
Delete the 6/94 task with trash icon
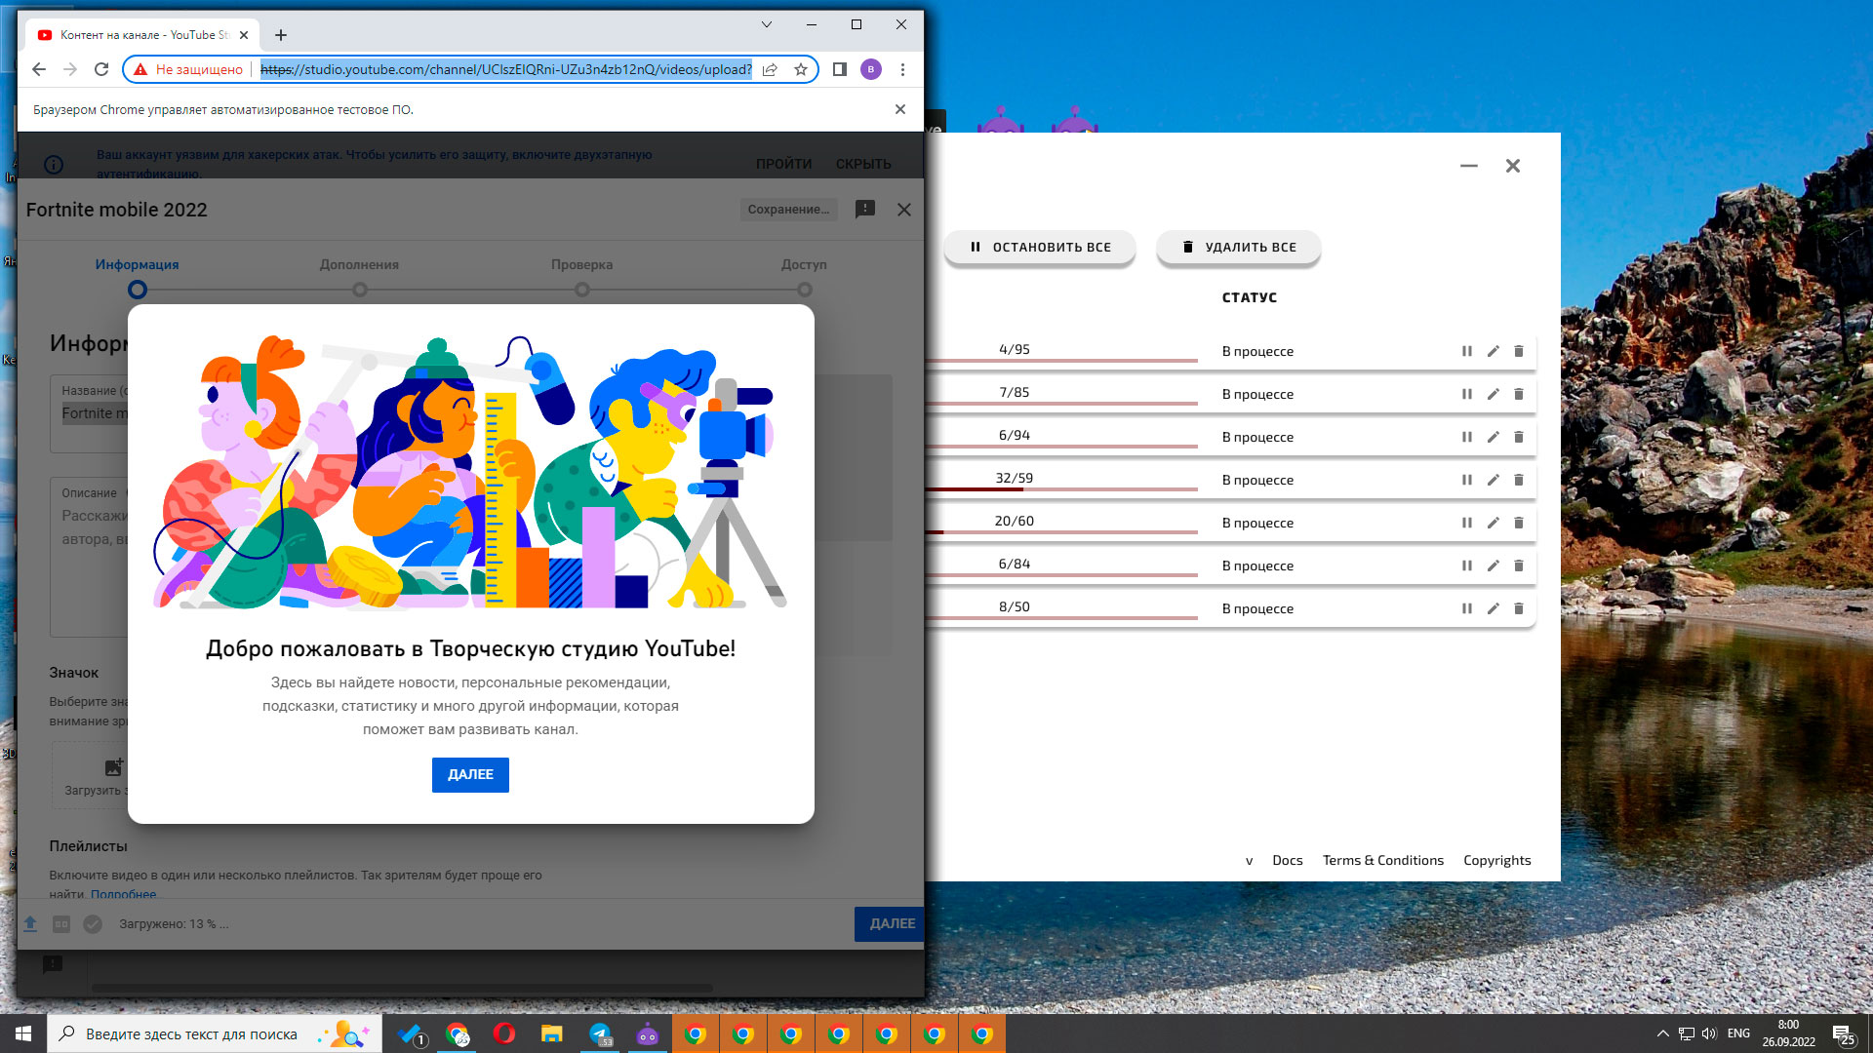click(1519, 437)
